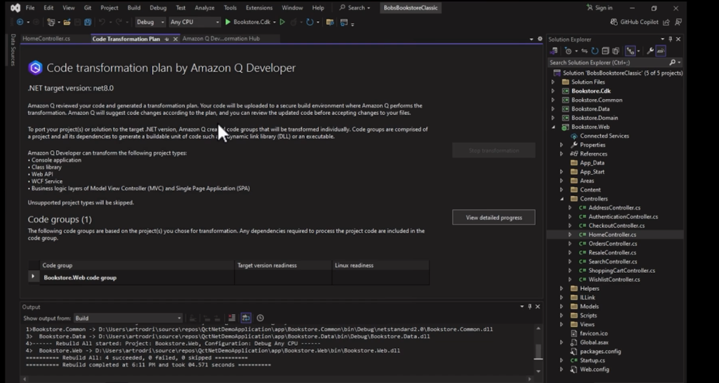Select ShoppingCartController.cs in Solution Explorer

pyautogui.click(x=621, y=270)
